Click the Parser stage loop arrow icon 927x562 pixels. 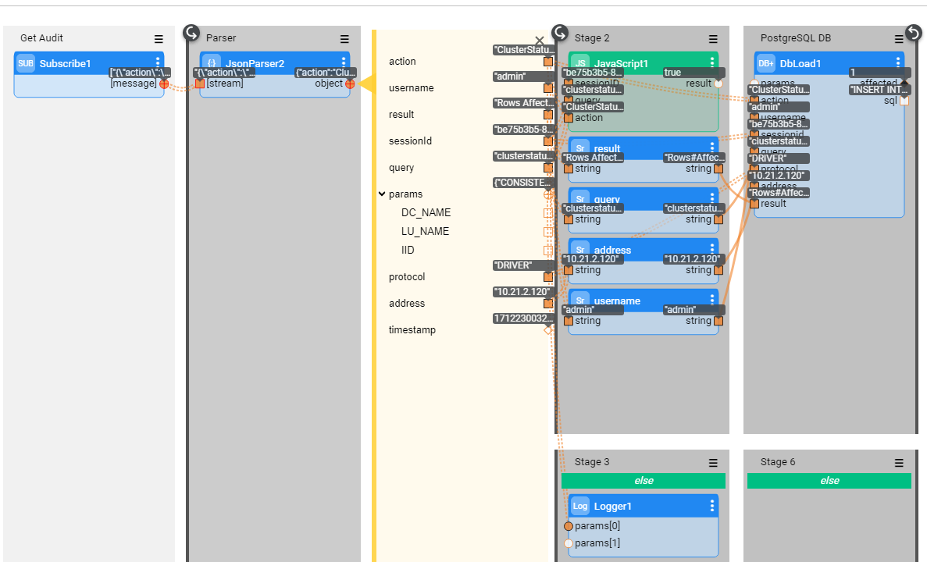(191, 33)
